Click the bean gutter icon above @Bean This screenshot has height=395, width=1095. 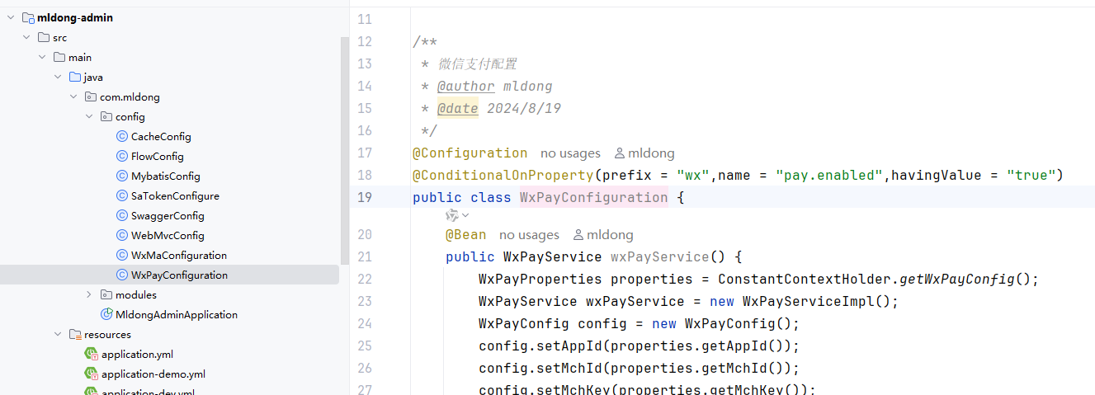click(x=452, y=215)
